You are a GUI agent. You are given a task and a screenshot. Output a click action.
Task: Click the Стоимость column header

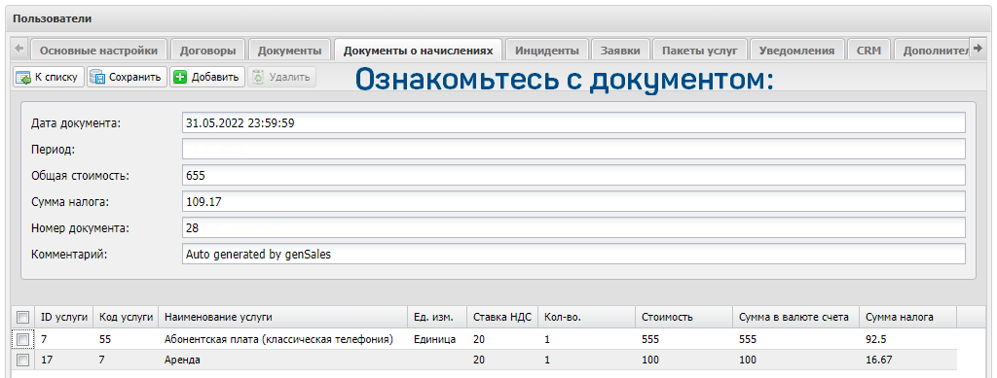click(x=684, y=317)
